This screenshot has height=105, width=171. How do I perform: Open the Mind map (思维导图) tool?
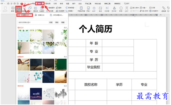tap(70, 8)
